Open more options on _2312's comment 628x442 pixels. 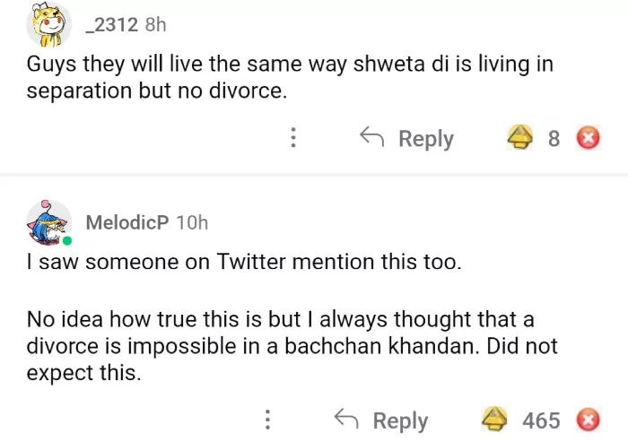292,138
